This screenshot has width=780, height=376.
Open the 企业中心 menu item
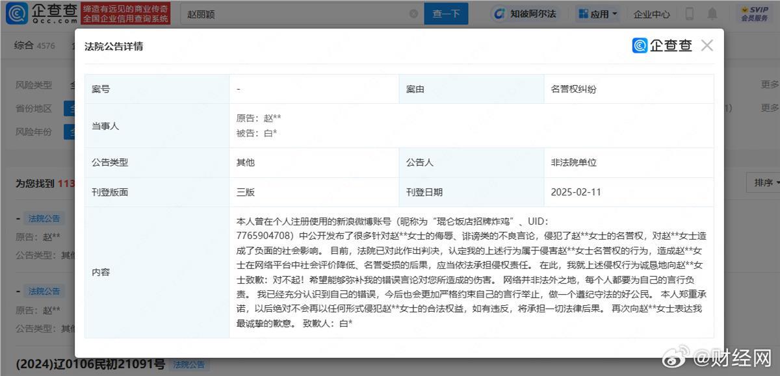coord(651,14)
